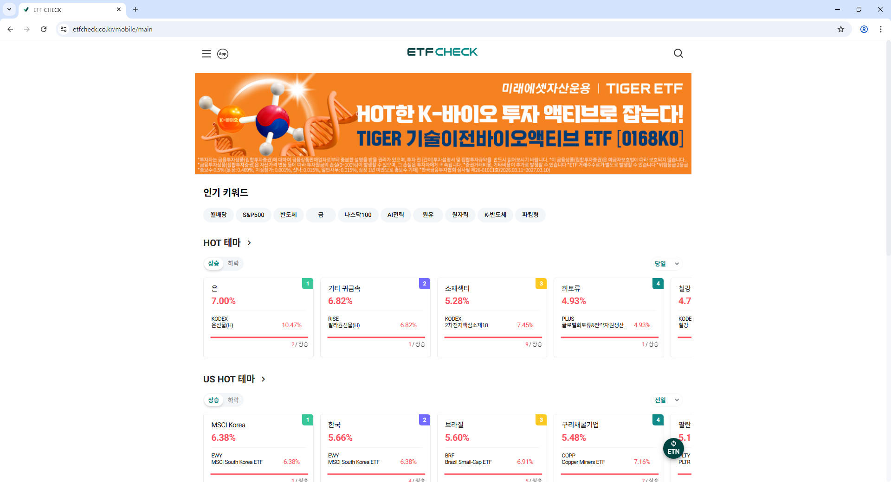Select 상승 toggle under HOT 테마
Viewport: 891px width, 482px height.
tap(213, 263)
